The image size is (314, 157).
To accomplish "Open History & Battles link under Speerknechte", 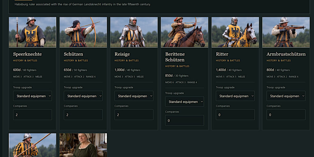I will point(25,60).
